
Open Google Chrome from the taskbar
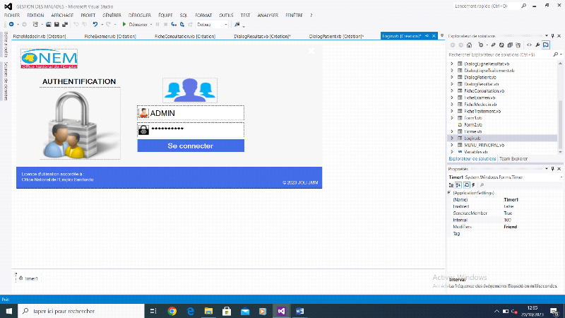click(x=172, y=311)
